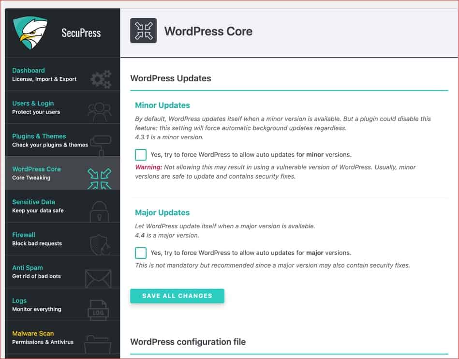Click the Minor Updates heading
This screenshot has height=359, width=459.
(162, 105)
